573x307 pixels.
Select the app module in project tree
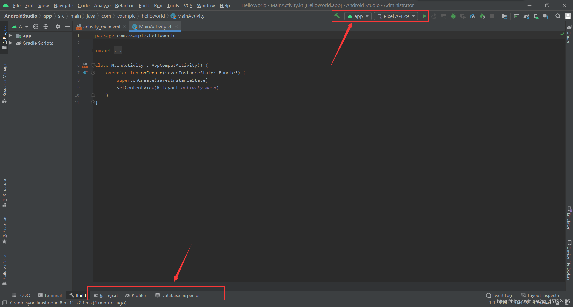tap(24, 36)
